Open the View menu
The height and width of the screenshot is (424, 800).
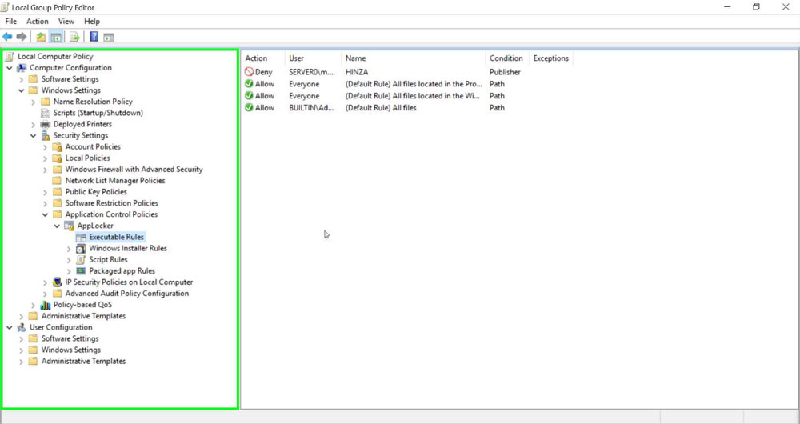coord(66,22)
